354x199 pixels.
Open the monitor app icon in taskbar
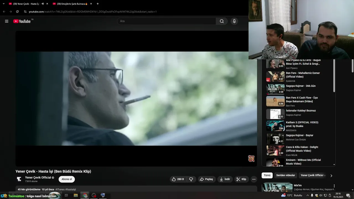[x=103, y=195]
